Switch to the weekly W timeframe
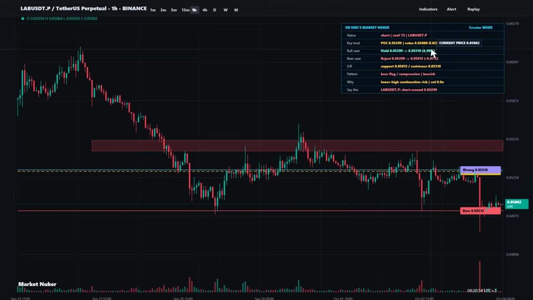 [225, 10]
